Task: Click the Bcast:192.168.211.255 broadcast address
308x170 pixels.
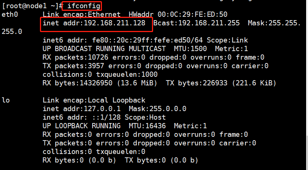Action: click(196, 23)
